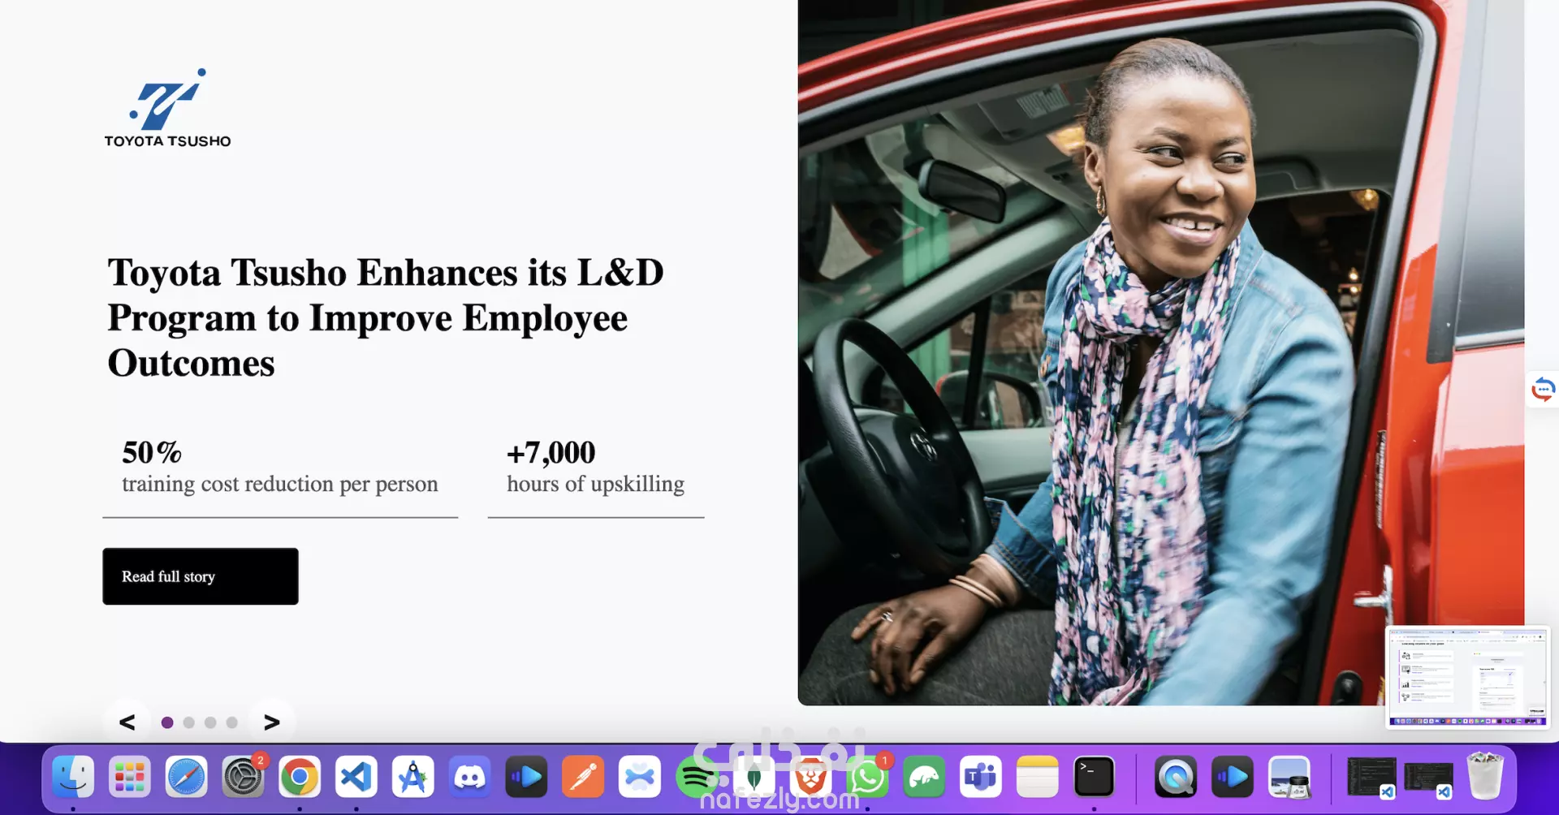The image size is (1559, 815).
Task: Click the Toyota Tsusho logo
Action: pyautogui.click(x=167, y=108)
